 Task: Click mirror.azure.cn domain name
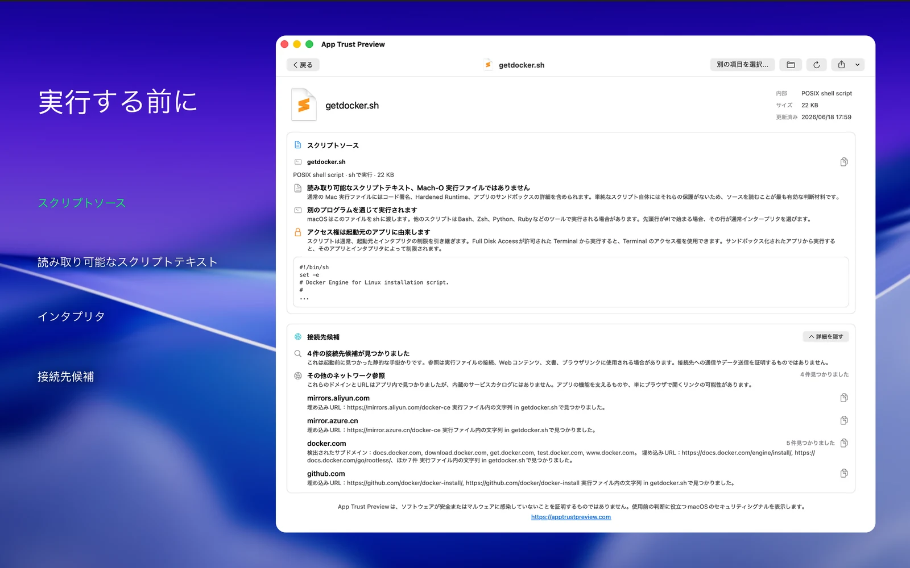click(x=333, y=421)
